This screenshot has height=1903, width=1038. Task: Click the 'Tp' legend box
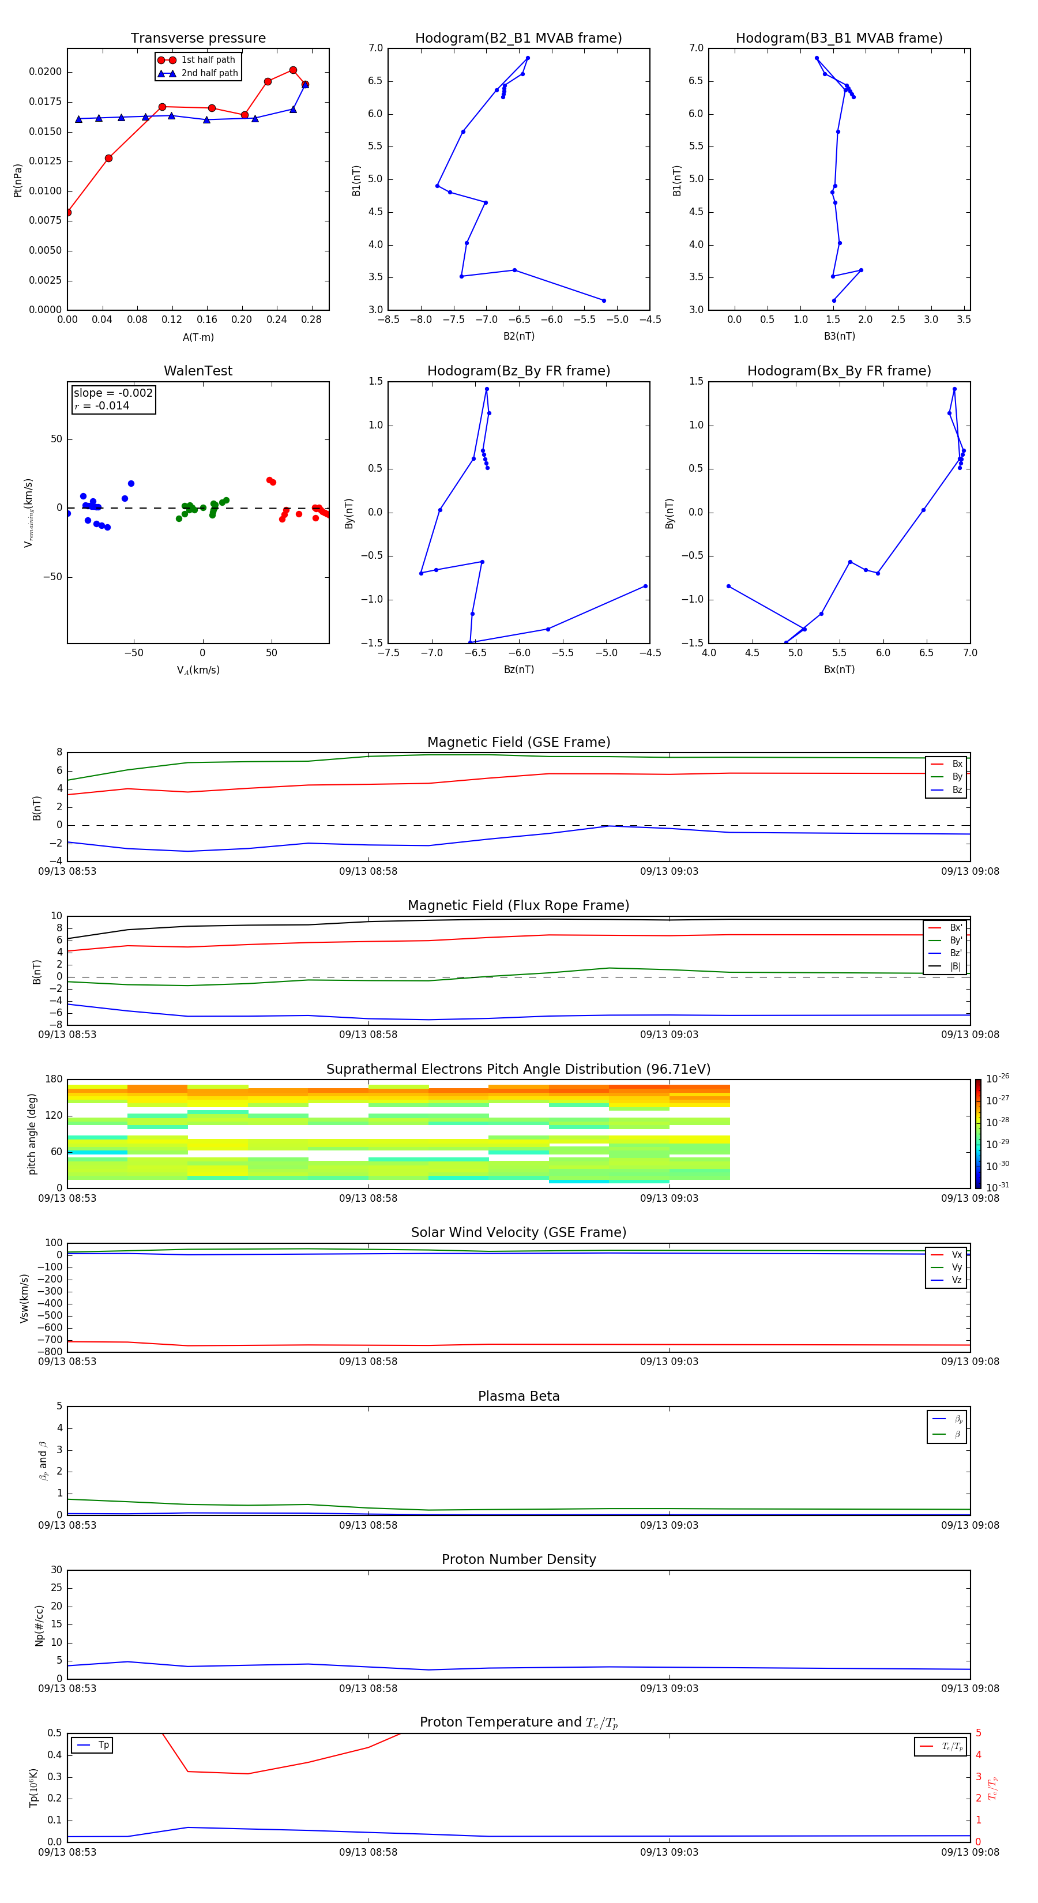pos(92,1746)
